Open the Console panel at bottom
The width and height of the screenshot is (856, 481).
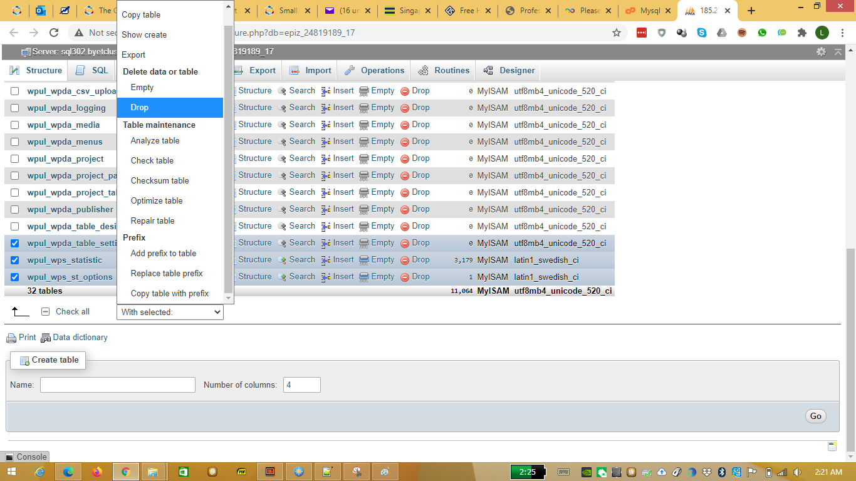tap(25, 457)
